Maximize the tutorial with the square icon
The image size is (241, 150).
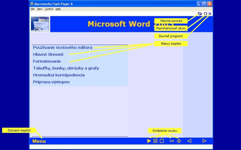(206, 14)
